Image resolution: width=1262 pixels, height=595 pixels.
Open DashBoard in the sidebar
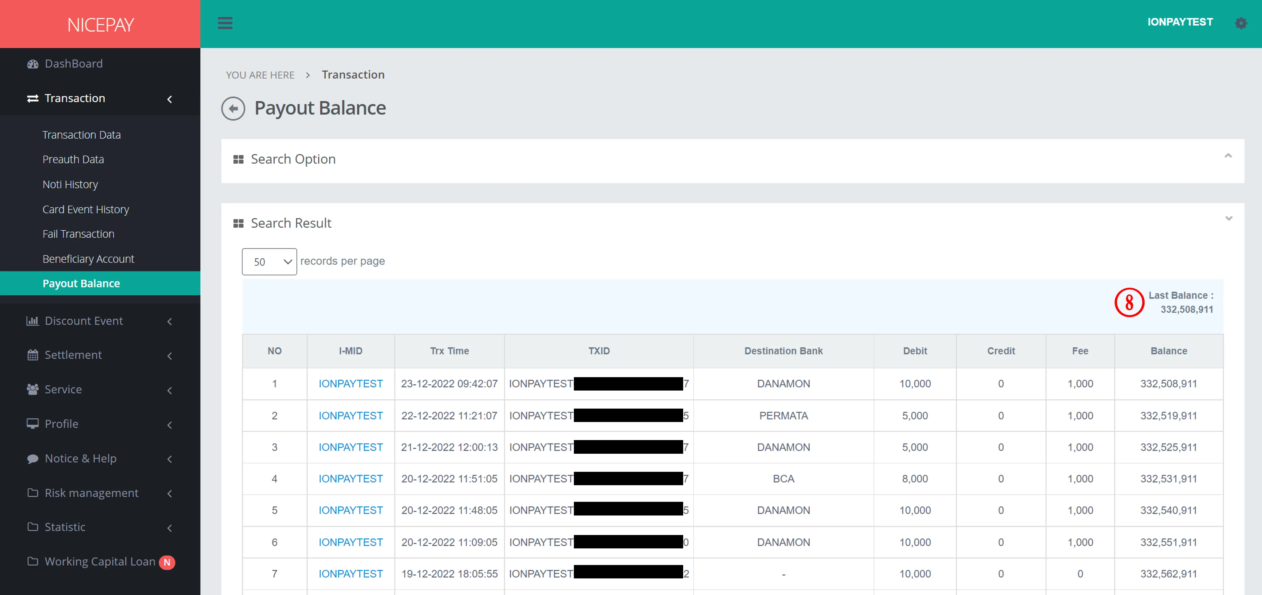(x=73, y=64)
